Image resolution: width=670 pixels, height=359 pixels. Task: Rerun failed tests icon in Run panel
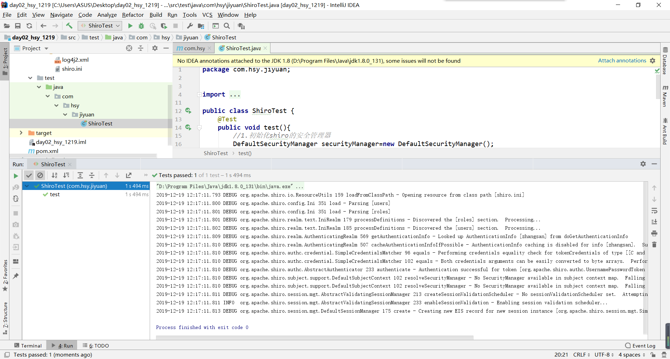coord(16,188)
